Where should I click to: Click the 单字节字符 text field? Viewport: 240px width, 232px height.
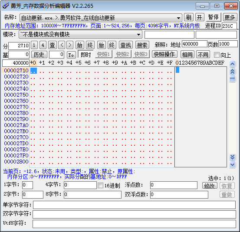134,205
